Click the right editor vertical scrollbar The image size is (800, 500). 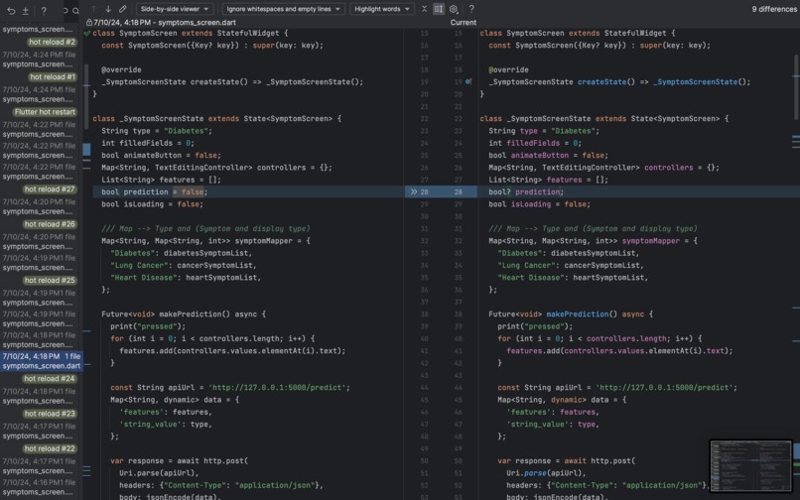point(795,86)
